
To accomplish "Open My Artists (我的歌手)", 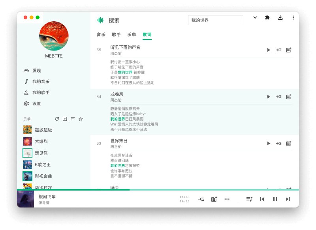I will point(37,93).
